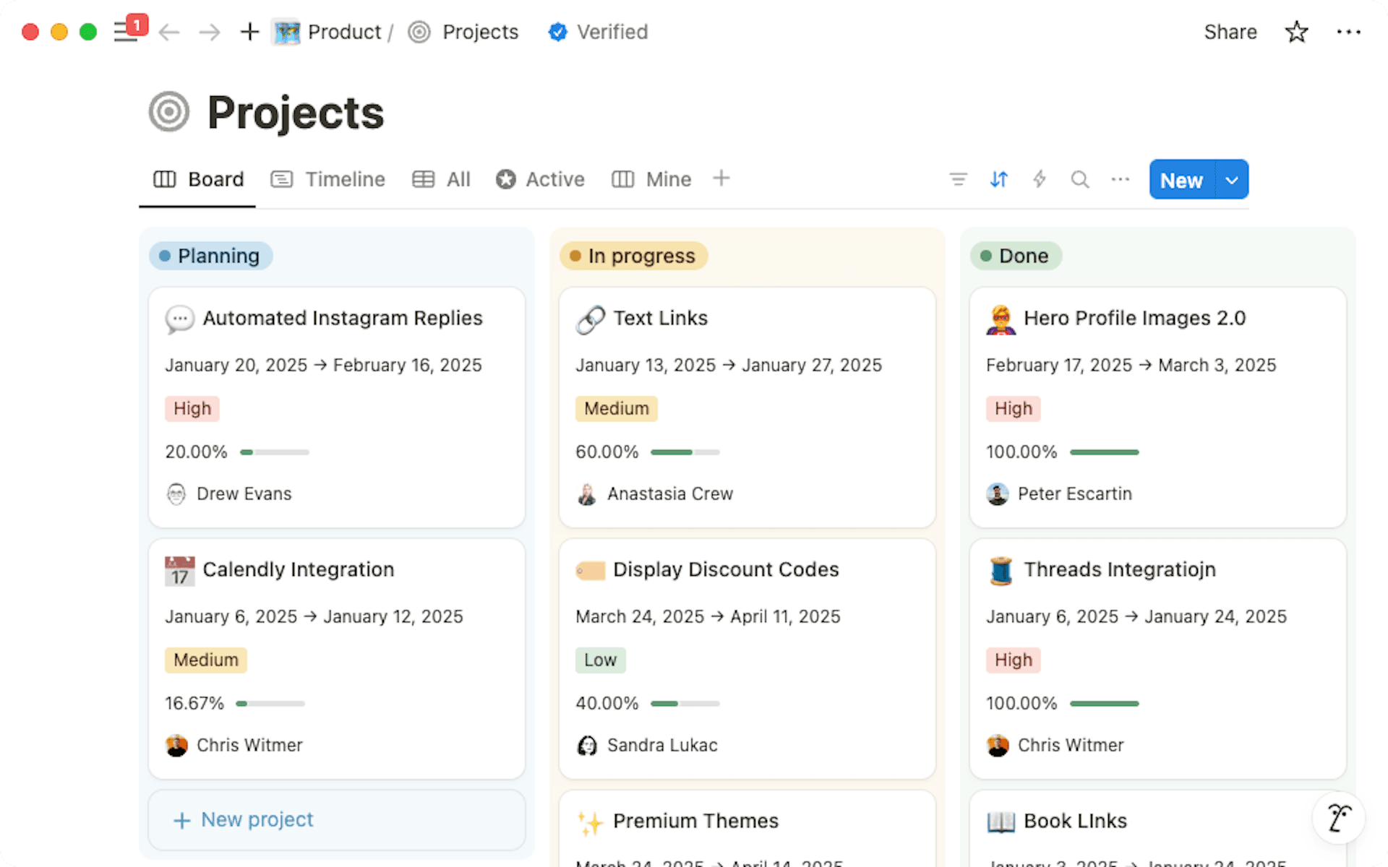Click the Verified badge icon

557,32
